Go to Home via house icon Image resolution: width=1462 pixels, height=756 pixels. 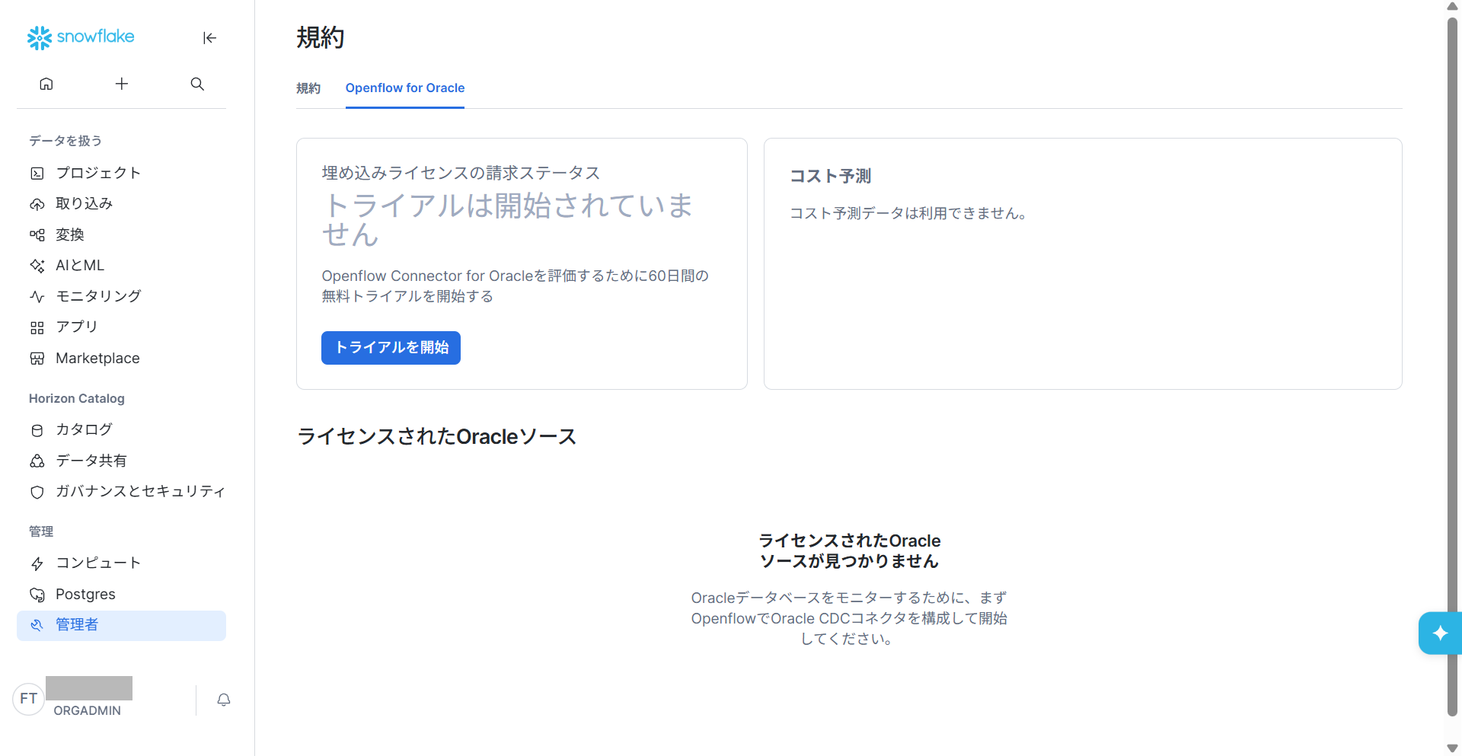click(46, 84)
